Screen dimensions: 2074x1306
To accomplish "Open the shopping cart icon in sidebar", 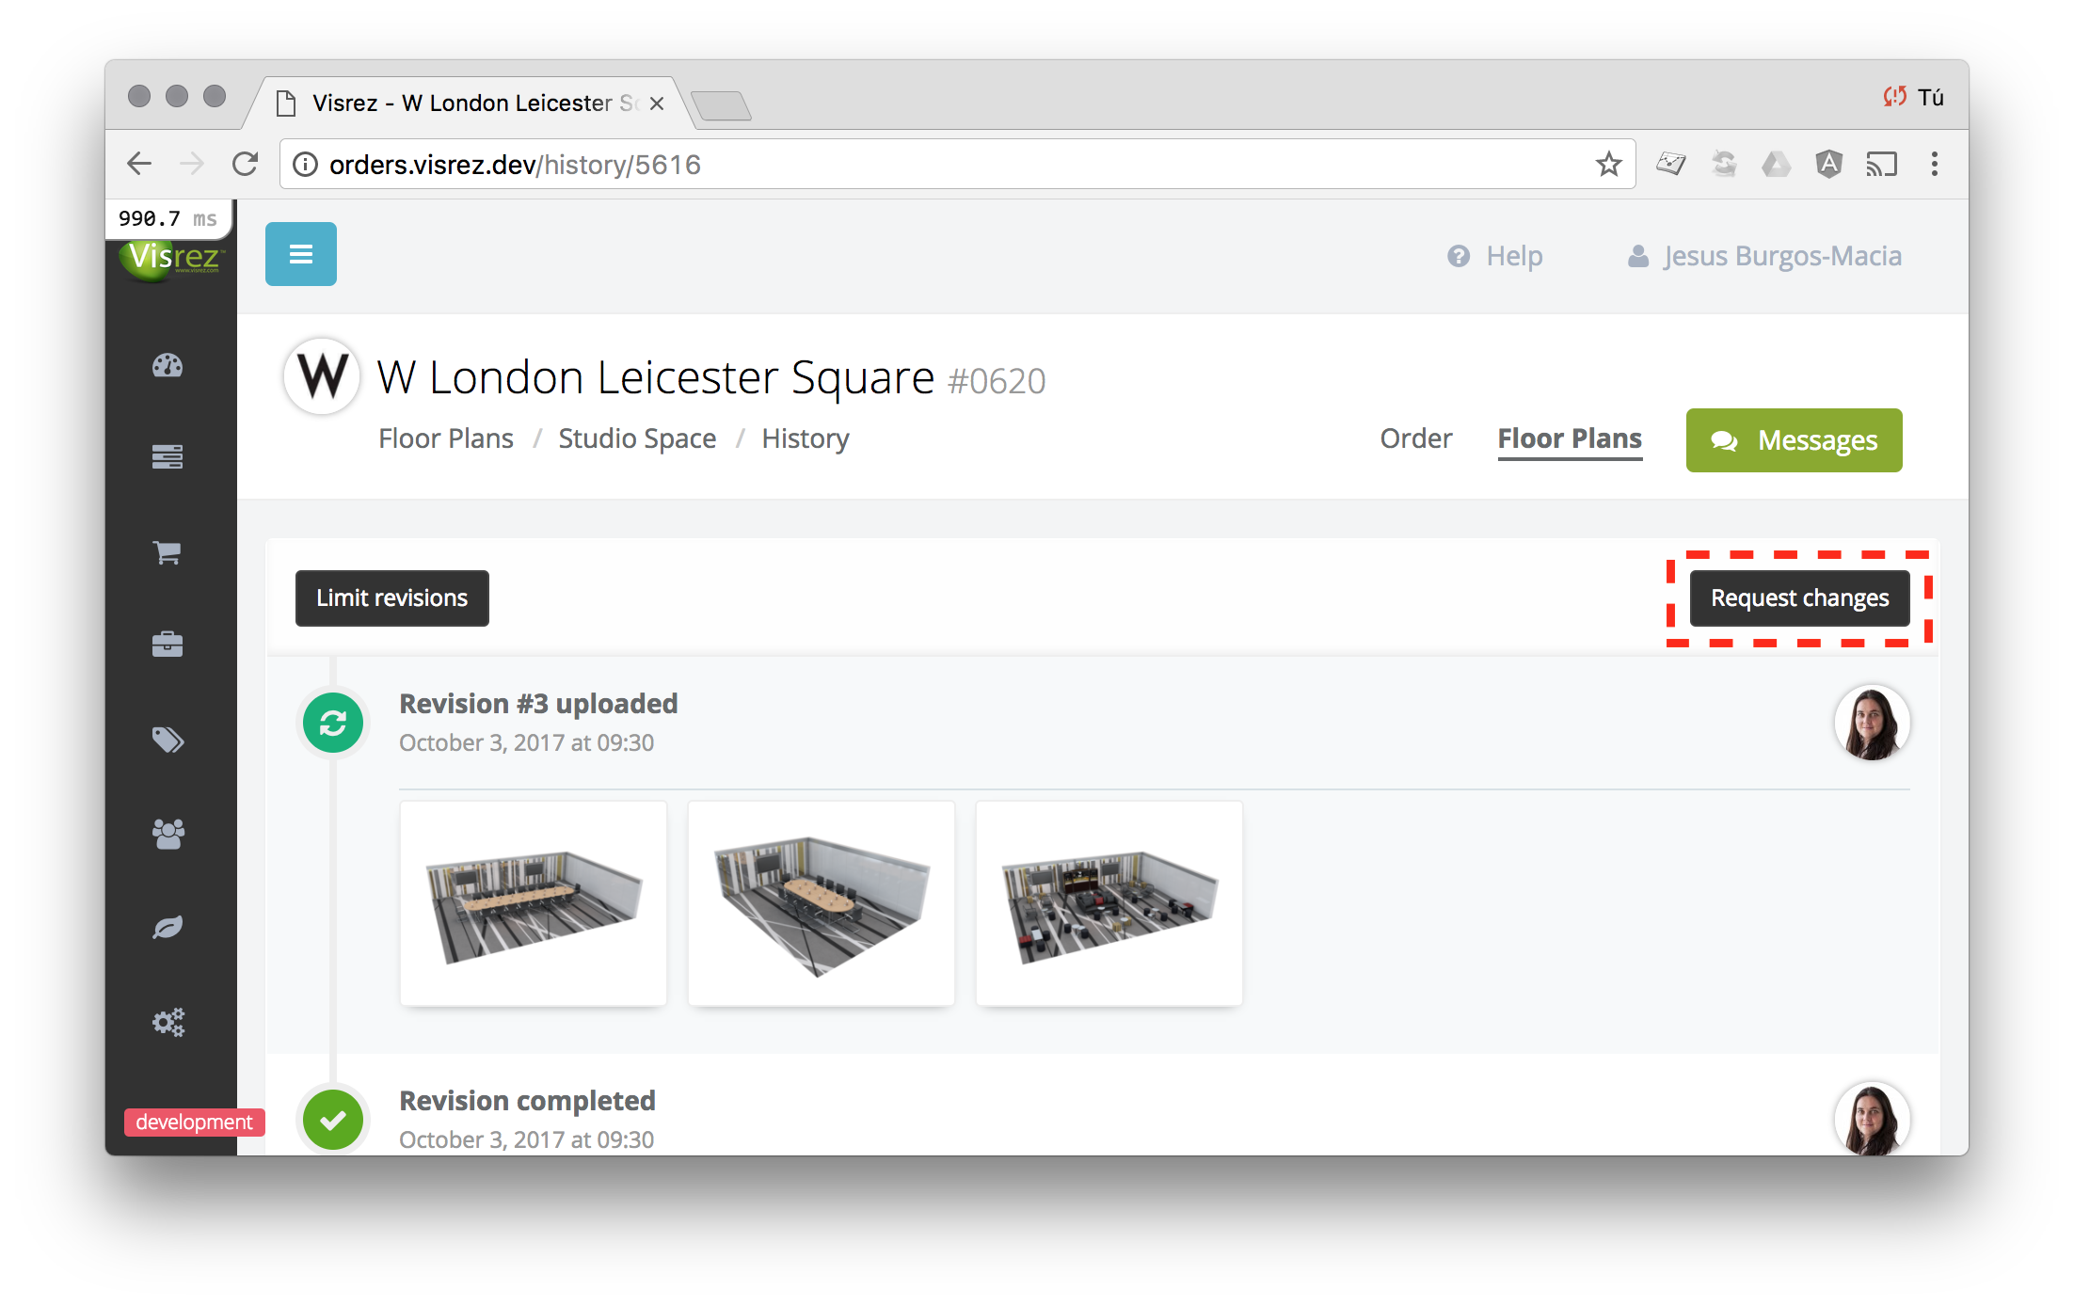I will [x=168, y=552].
